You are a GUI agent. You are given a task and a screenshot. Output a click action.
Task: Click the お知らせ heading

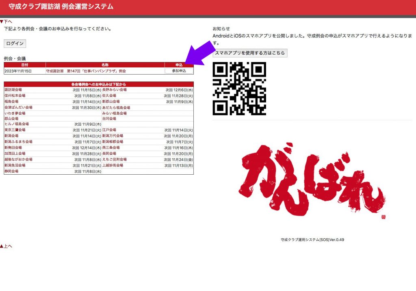[x=221, y=29]
